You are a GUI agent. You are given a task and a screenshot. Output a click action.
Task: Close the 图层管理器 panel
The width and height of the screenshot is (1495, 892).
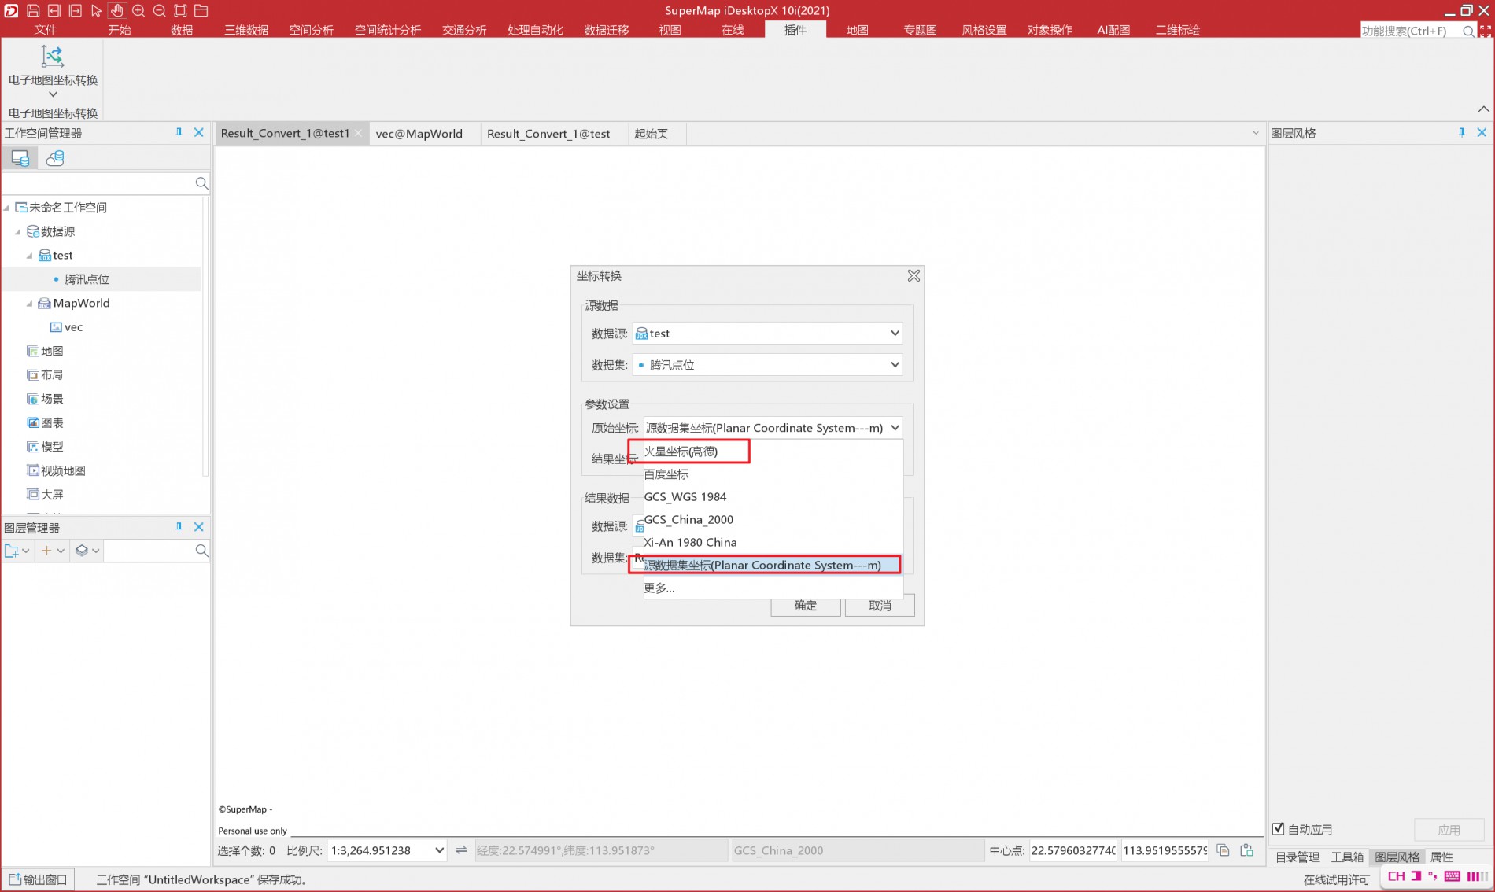tap(199, 527)
